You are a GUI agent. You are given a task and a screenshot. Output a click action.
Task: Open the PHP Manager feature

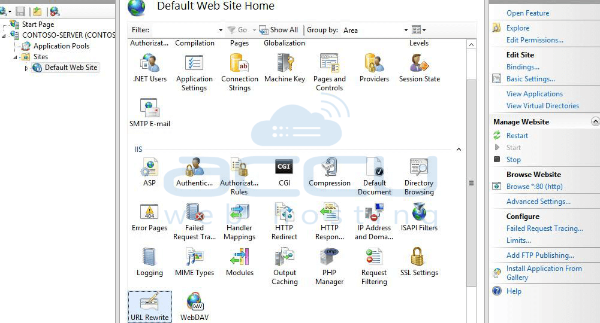coord(330,267)
